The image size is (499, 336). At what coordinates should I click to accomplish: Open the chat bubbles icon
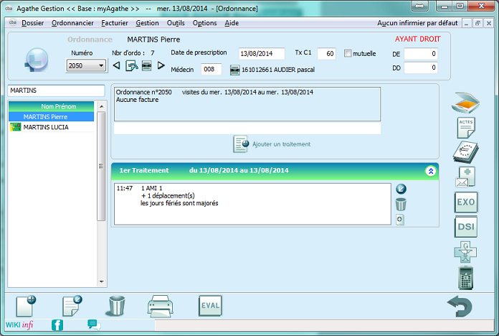point(94,325)
